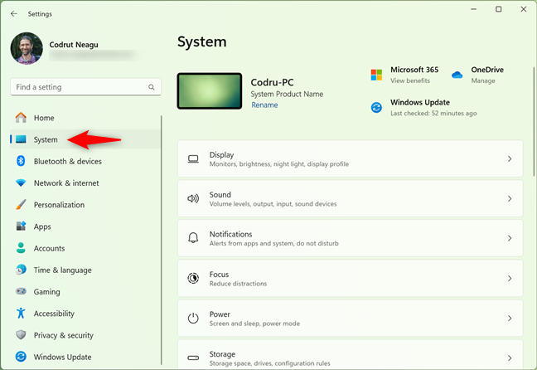
Task: Click the Network wifi icon
Action: click(21, 183)
